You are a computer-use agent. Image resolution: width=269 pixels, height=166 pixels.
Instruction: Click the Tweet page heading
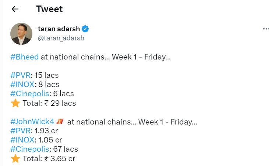point(49,9)
